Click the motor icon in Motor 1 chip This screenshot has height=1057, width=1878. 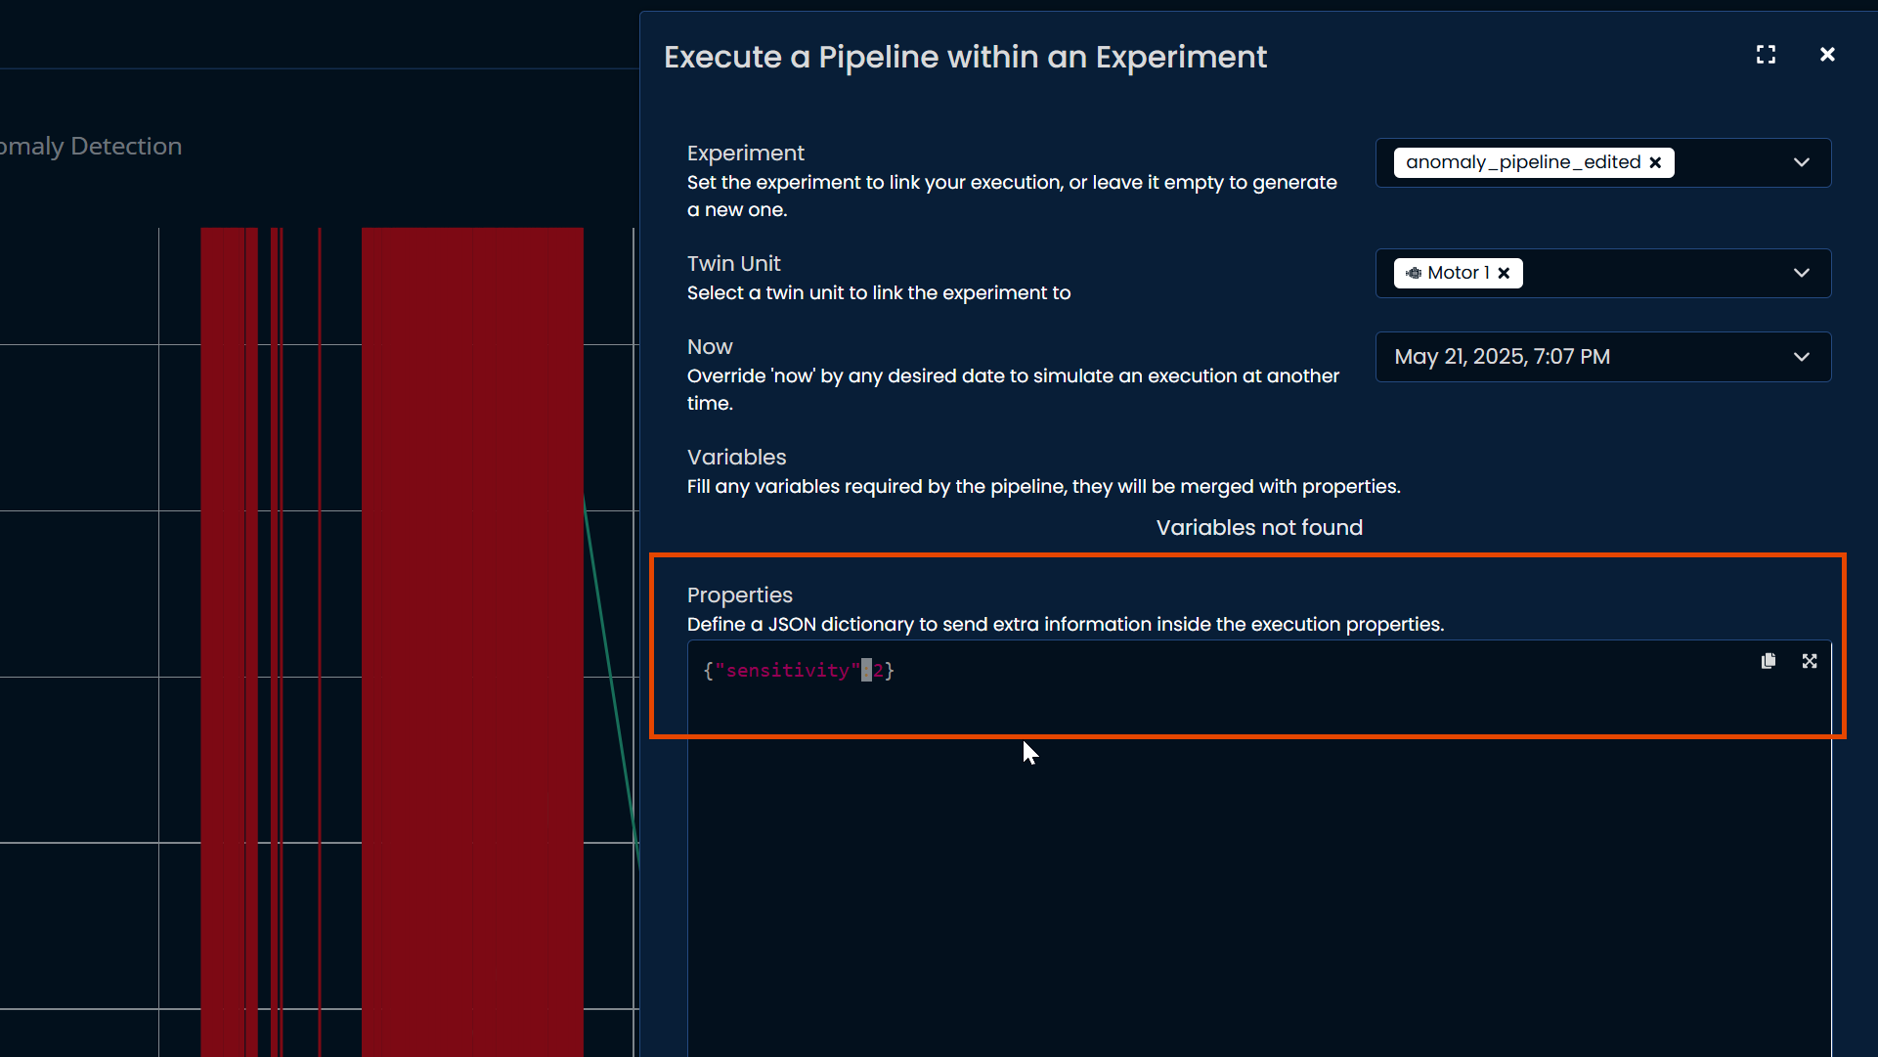(x=1414, y=273)
